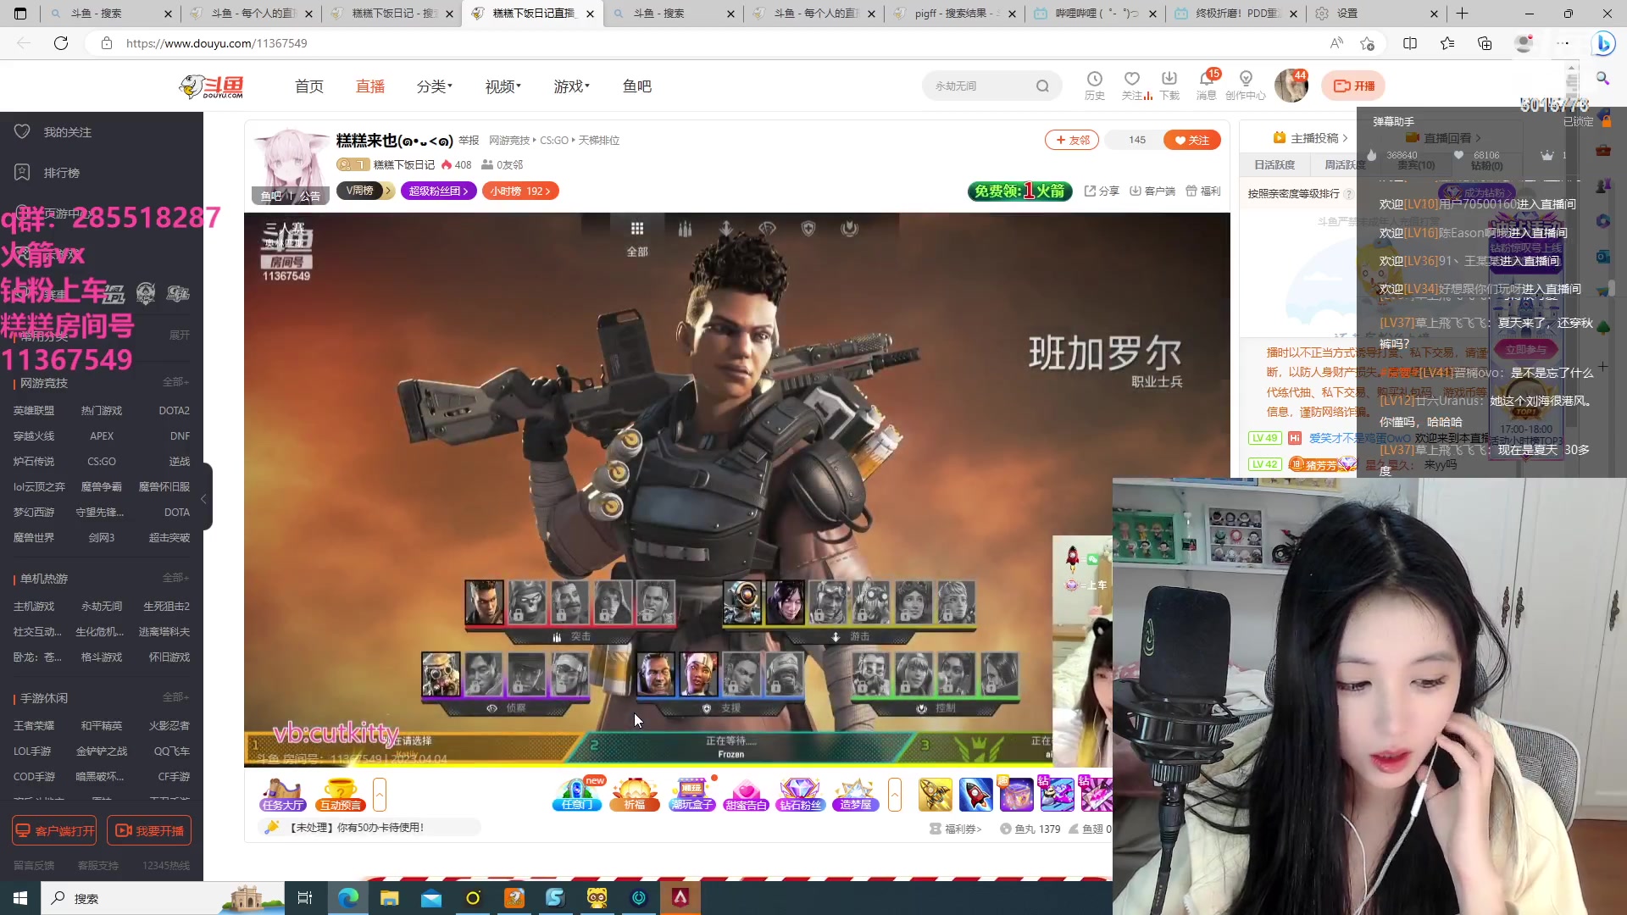Click up-chevron expander next to 造梦屋
The image size is (1627, 915).
coord(895,795)
